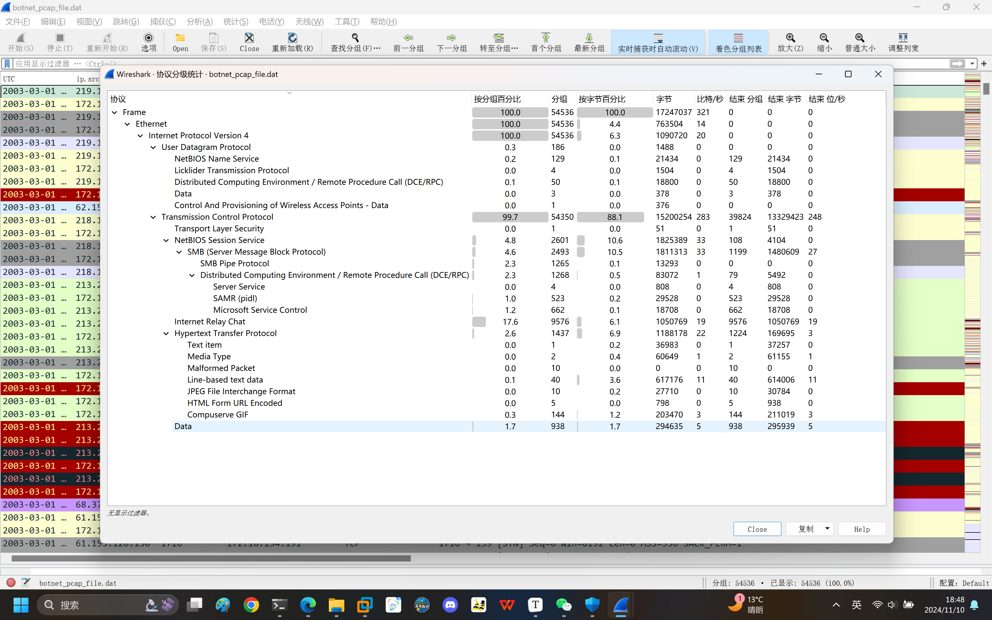
Task: Toggle colorize packet list (着色分组列表)
Action: 738,42
